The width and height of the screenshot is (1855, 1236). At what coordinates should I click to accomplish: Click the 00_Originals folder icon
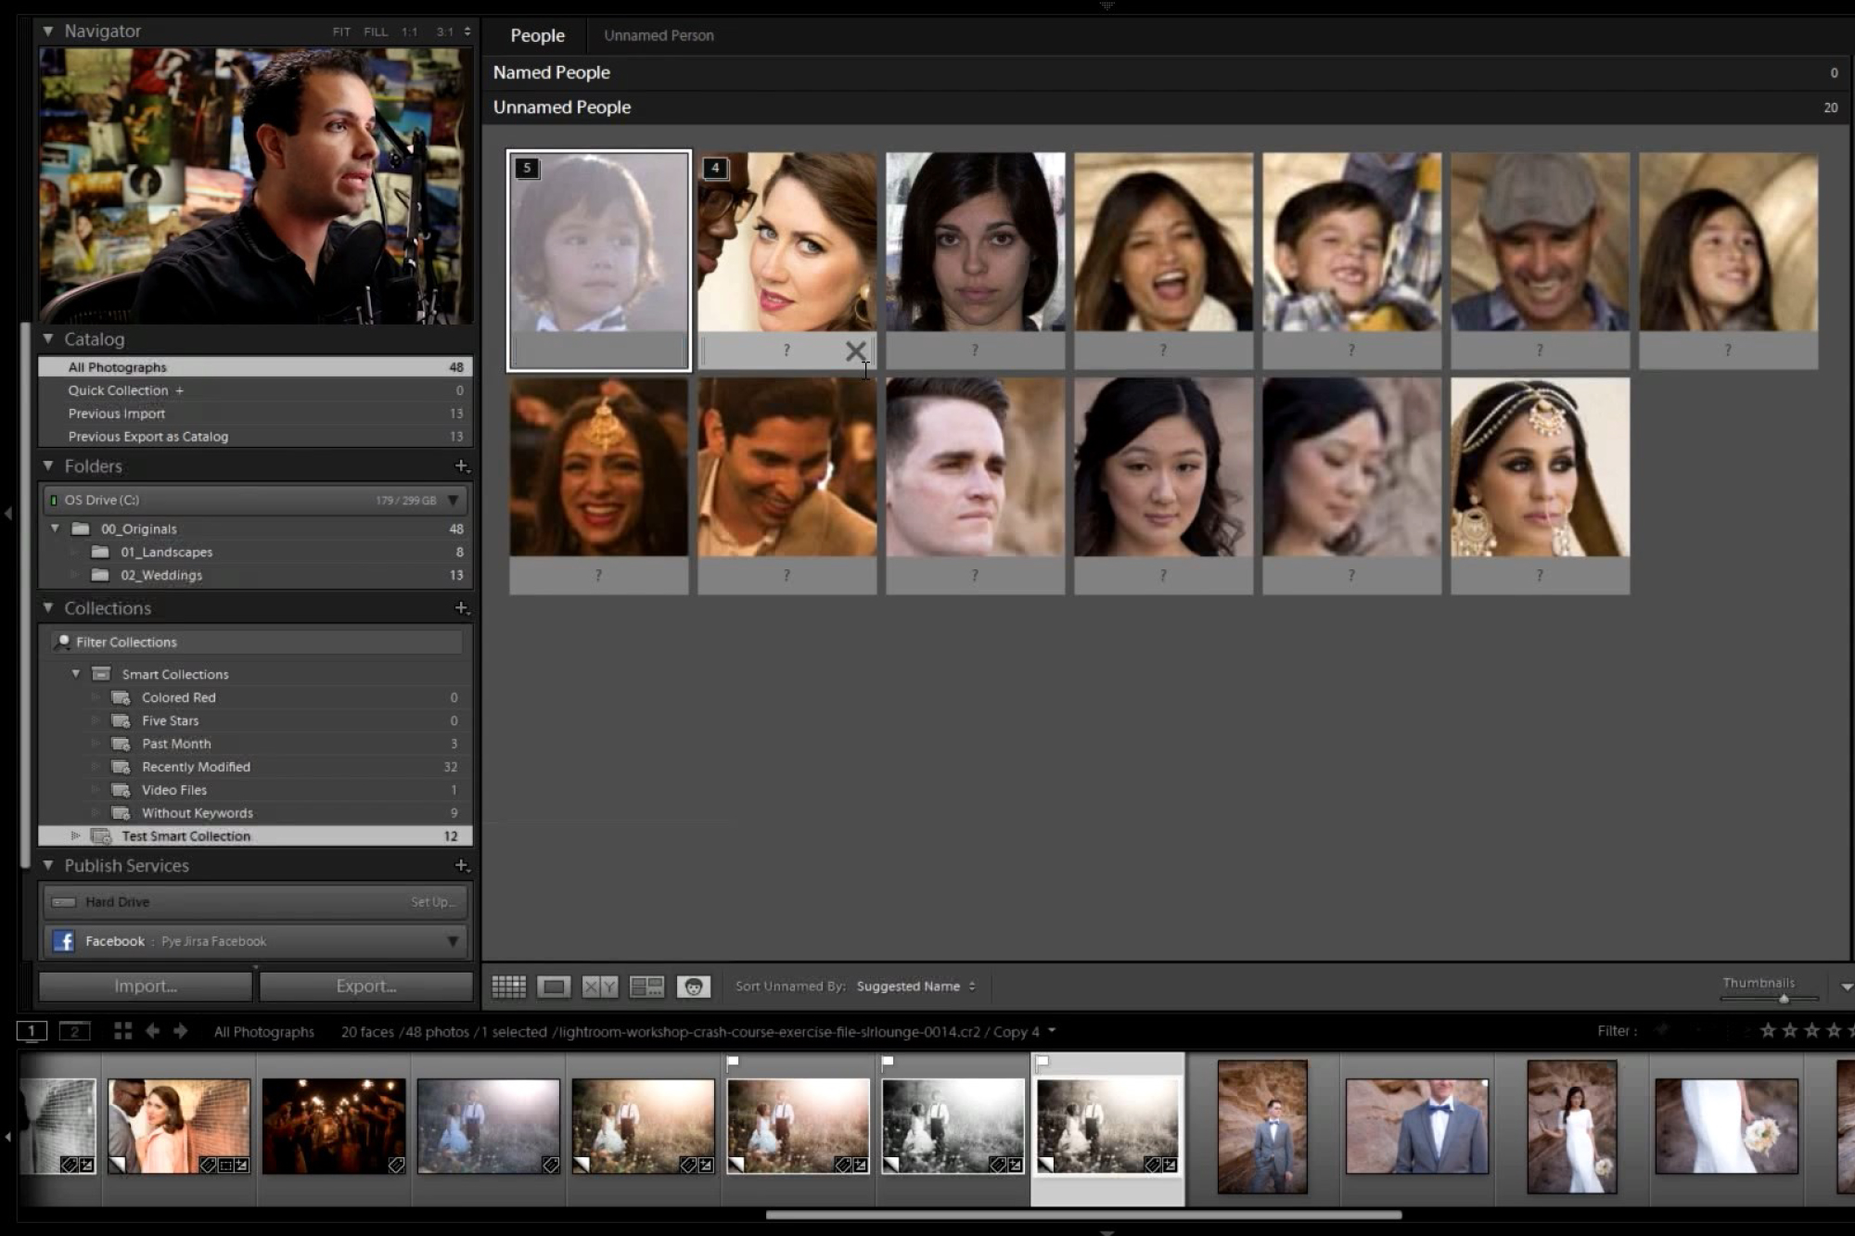[81, 529]
